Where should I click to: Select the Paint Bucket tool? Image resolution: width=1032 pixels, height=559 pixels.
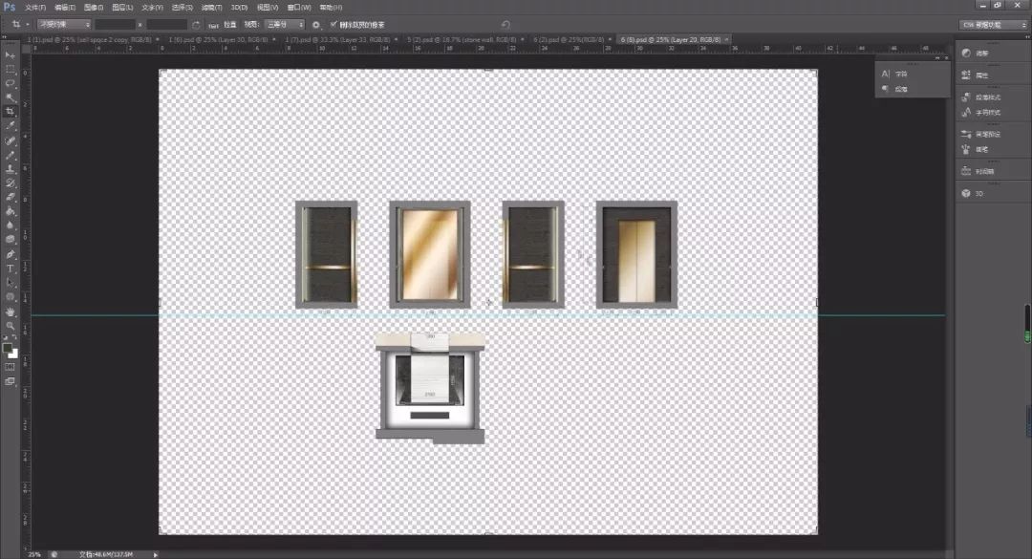coord(10,211)
